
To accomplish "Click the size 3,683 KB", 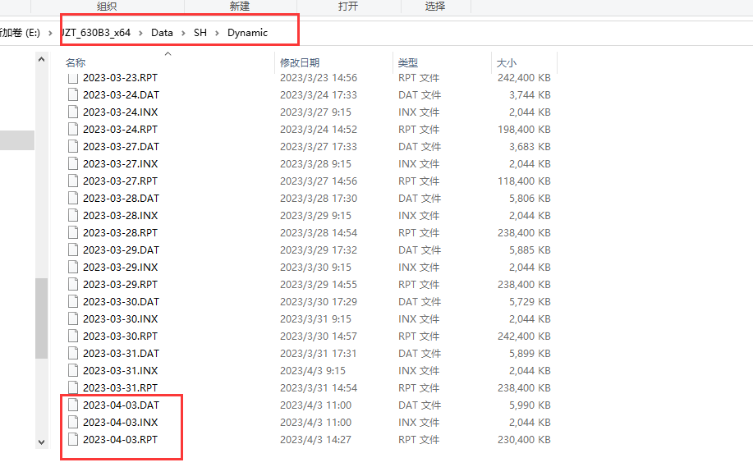I will click(x=530, y=146).
